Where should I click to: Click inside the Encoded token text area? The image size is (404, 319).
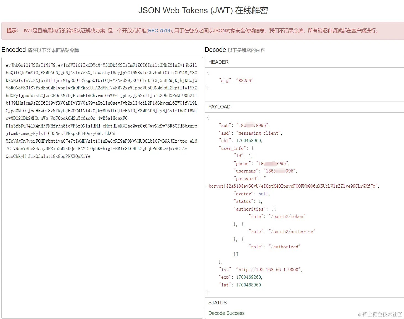102,188
